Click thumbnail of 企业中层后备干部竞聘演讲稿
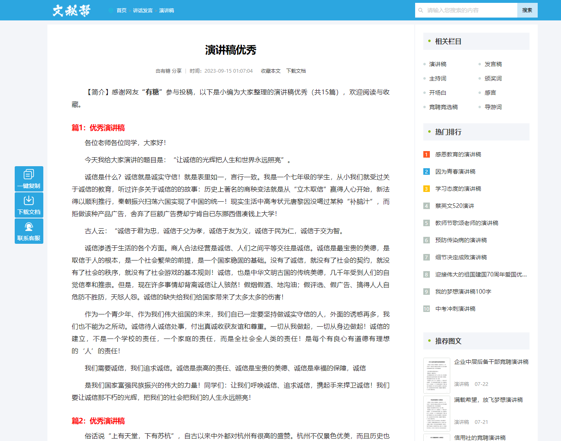 [x=437, y=376]
